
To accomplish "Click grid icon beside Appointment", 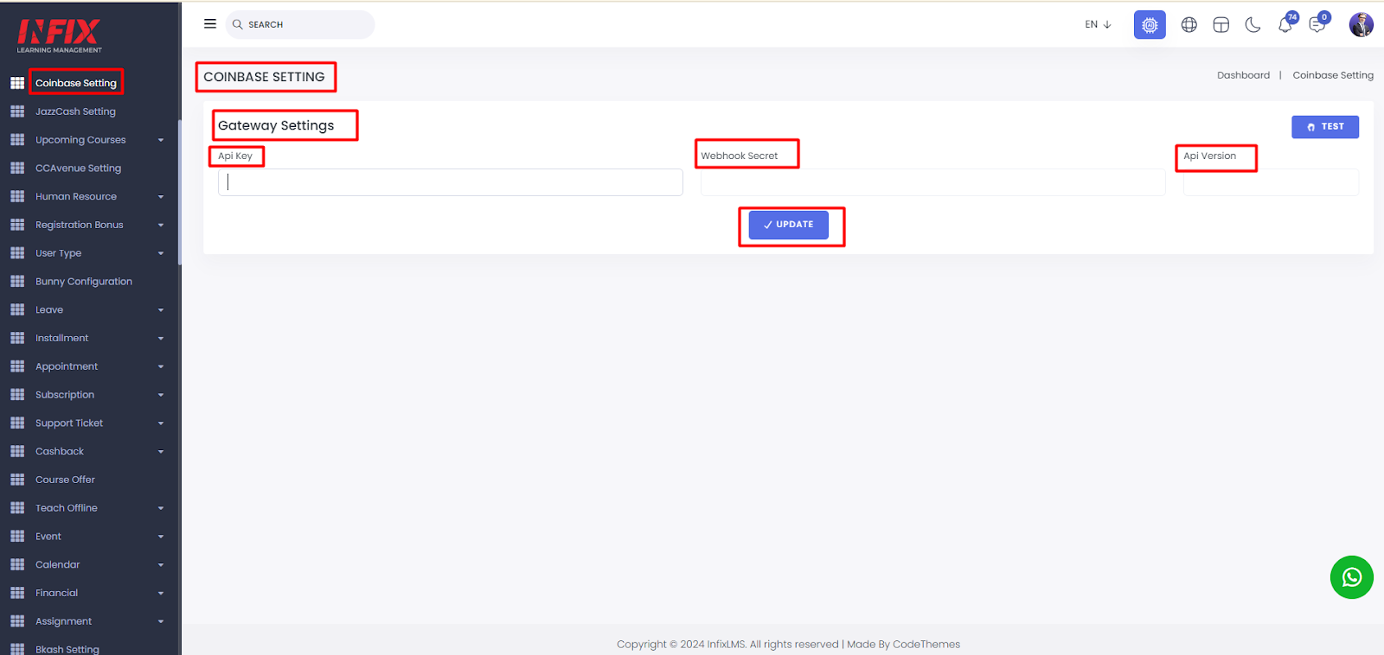I will (17, 366).
